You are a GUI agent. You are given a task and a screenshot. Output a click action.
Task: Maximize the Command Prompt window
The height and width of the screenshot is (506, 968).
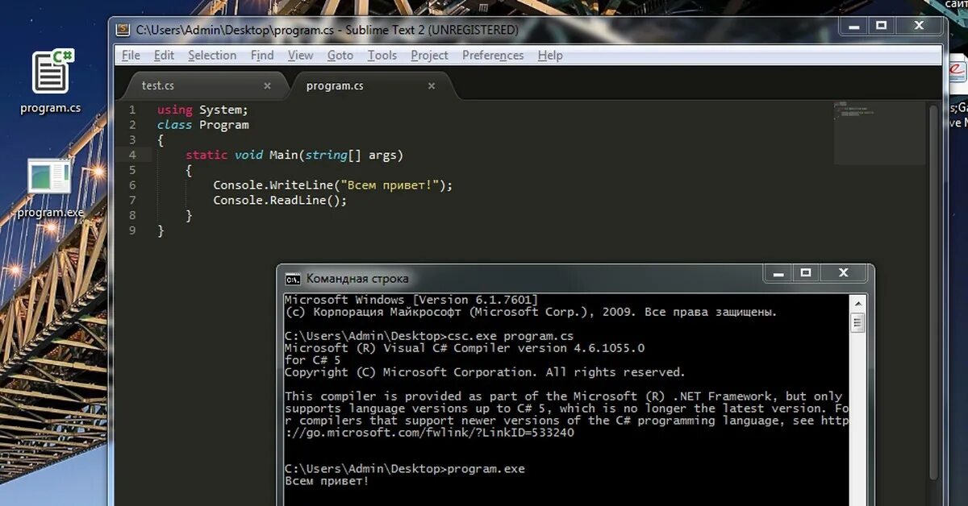pyautogui.click(x=805, y=273)
